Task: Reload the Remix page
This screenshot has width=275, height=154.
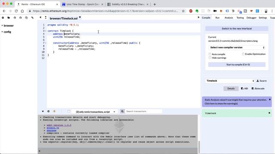Action: point(16,11)
